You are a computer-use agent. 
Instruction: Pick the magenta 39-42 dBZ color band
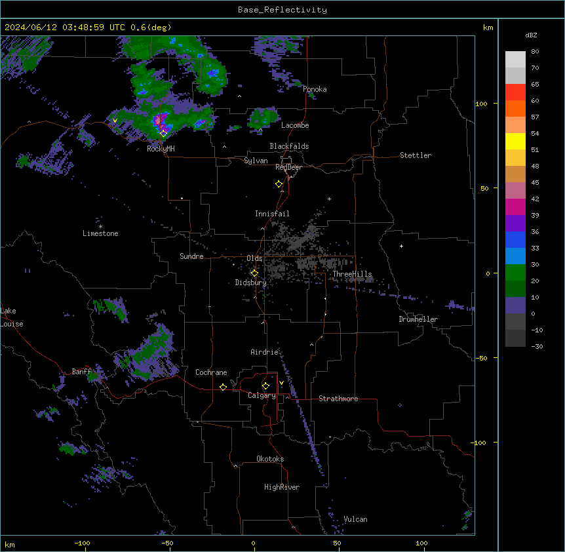[515, 207]
